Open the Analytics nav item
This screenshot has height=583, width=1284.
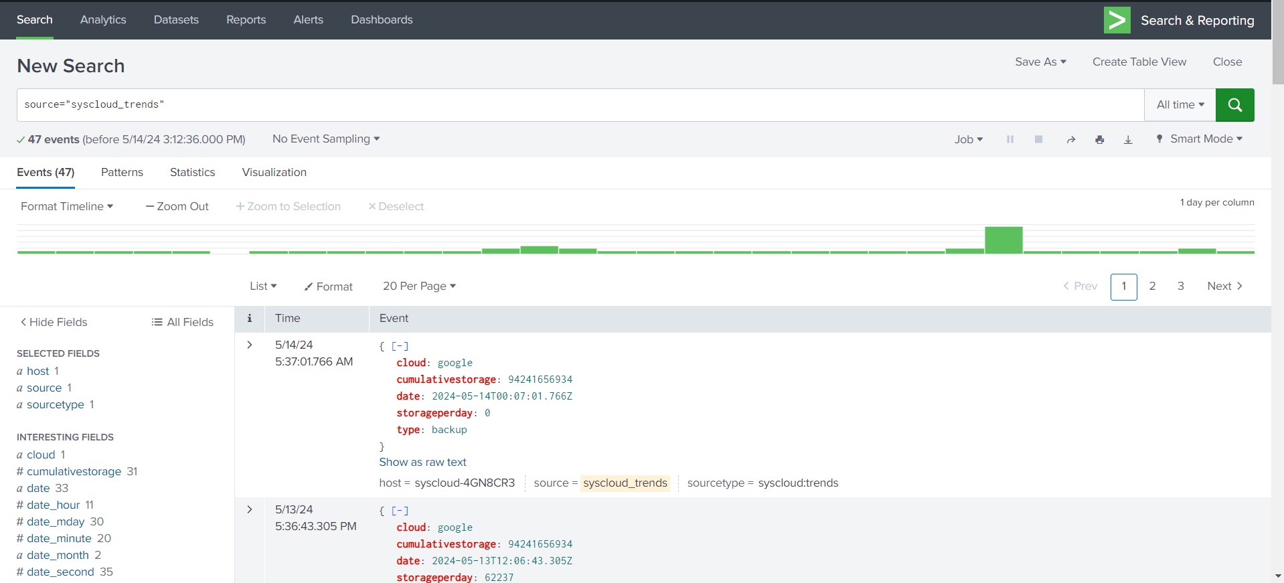tap(103, 19)
